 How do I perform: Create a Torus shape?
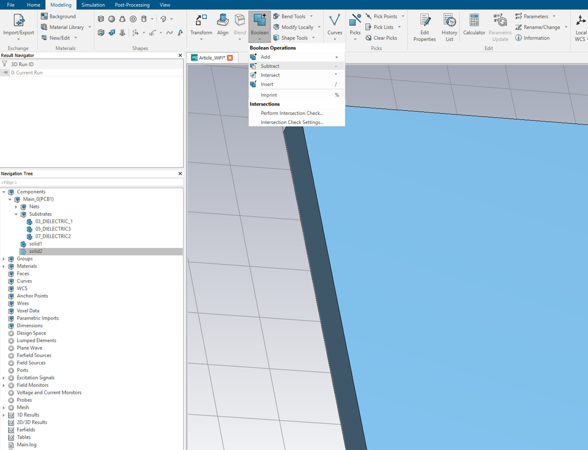[133, 19]
